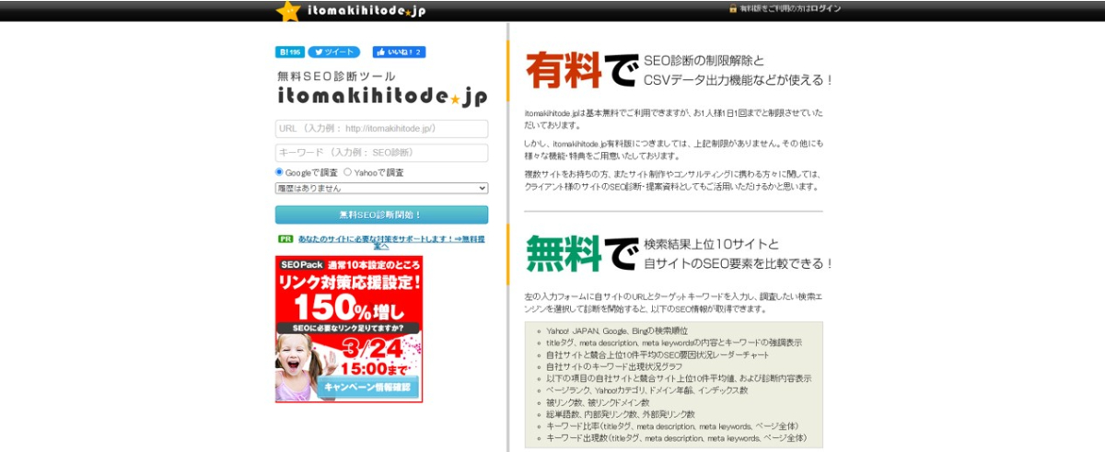Click the text 無料SEO診断ツール
Screen dimensions: 1105x452
click(336, 75)
